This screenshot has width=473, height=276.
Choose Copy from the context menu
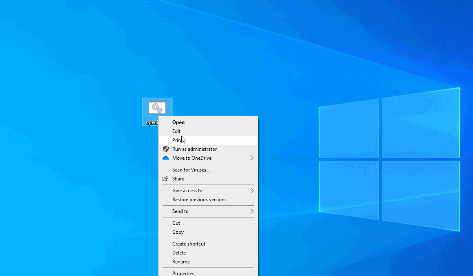click(208, 232)
